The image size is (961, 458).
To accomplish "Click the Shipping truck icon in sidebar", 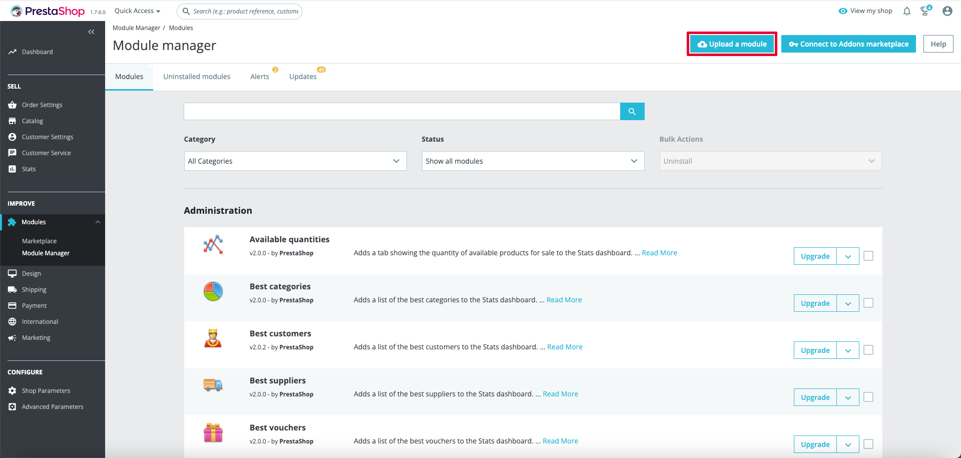I will (x=12, y=290).
